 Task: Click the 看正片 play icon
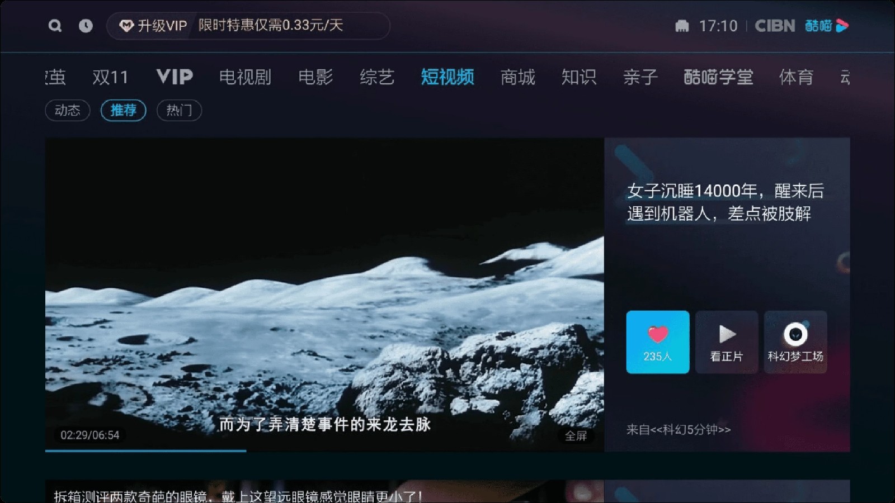(x=727, y=342)
